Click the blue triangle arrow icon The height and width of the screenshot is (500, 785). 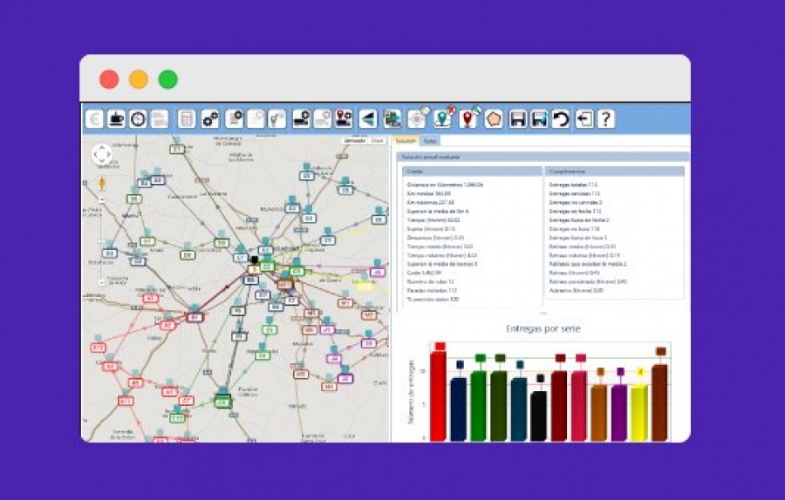click(368, 119)
